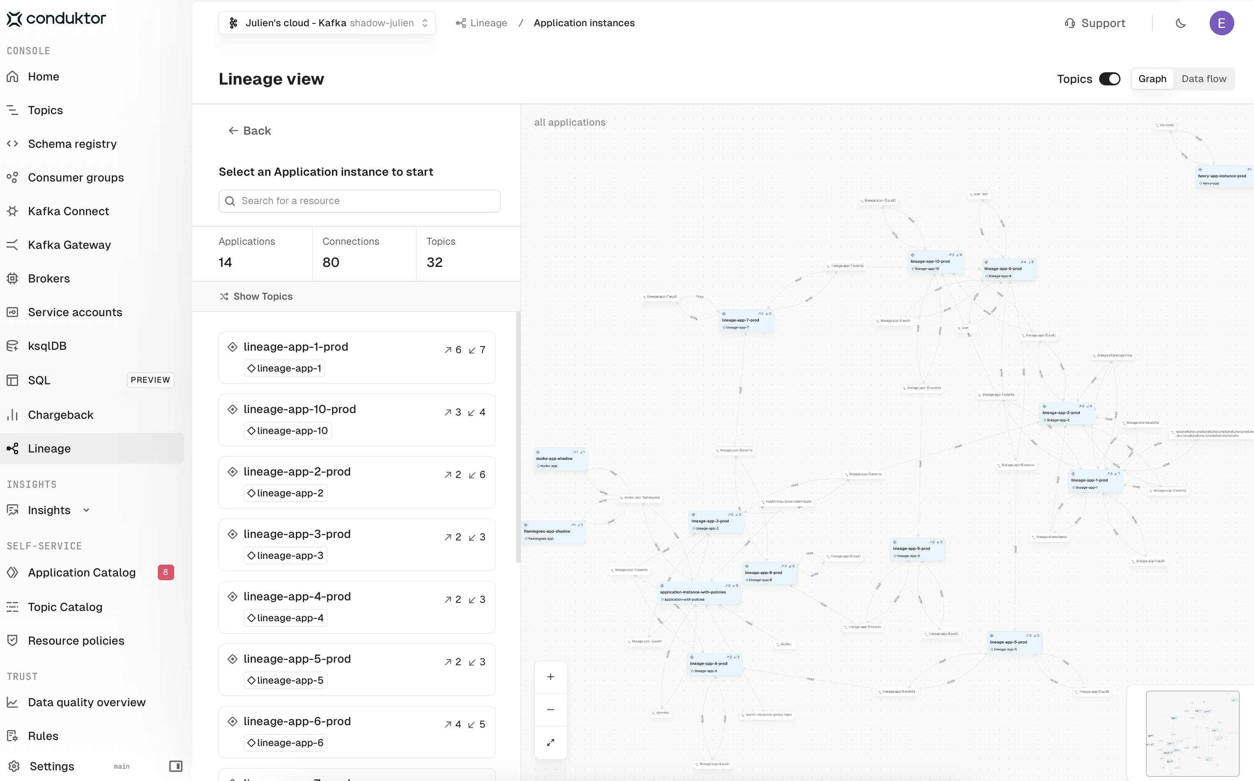Screen dimensions: 1254x781
Task: Click the Topics count 32
Action: 435,262
